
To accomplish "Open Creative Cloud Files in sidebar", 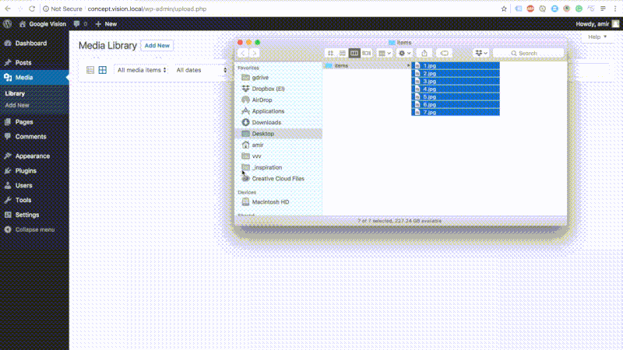I will [278, 179].
